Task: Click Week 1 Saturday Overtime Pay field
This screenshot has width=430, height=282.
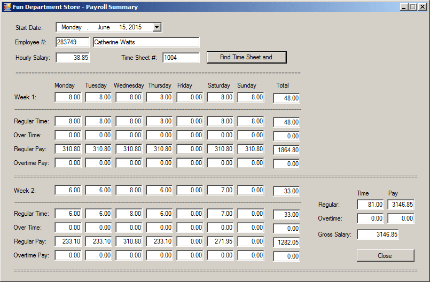Action: point(220,163)
